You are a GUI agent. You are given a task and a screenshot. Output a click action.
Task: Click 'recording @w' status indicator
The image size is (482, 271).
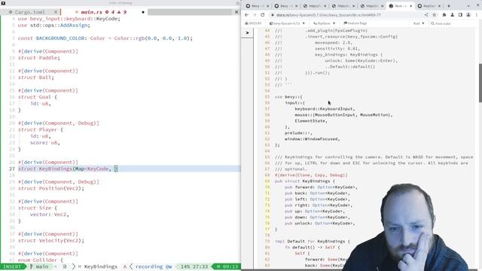154,266
